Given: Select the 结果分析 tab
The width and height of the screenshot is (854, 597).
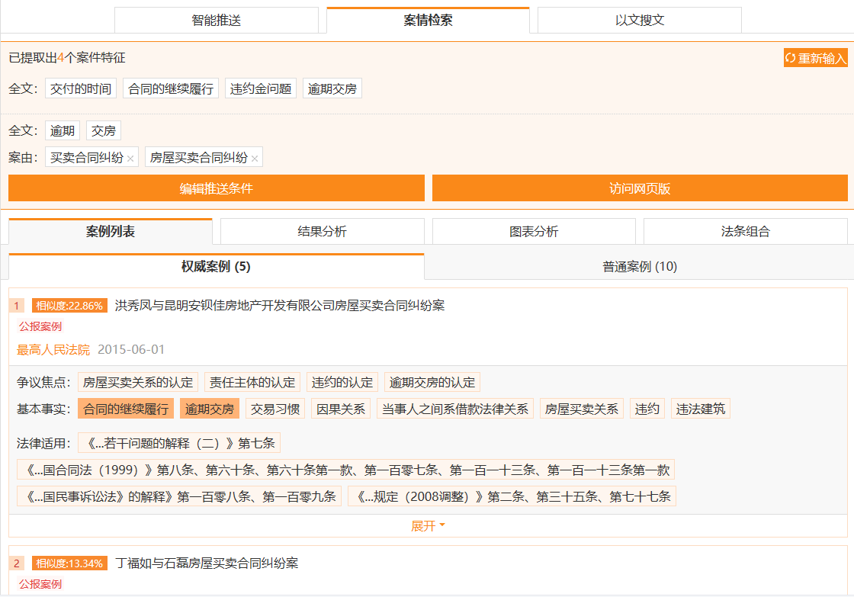Looking at the screenshot, I should click(x=322, y=232).
